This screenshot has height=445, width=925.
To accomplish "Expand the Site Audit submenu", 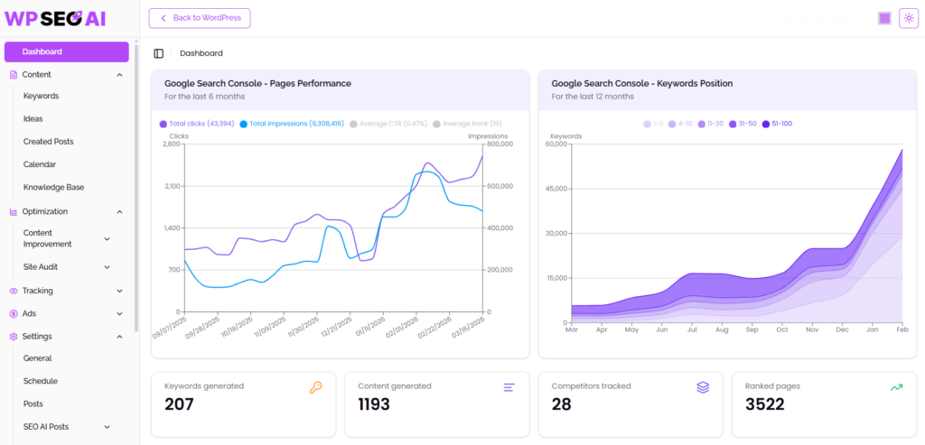I will [x=107, y=267].
